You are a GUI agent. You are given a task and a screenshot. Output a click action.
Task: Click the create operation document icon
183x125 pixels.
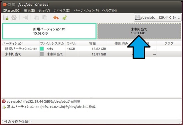(4, 107)
